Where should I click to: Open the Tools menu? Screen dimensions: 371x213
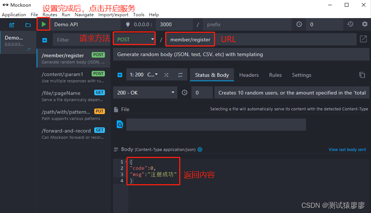(139, 15)
